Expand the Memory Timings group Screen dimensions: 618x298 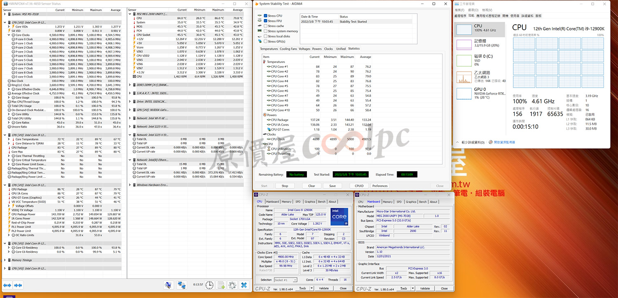tap(5, 260)
